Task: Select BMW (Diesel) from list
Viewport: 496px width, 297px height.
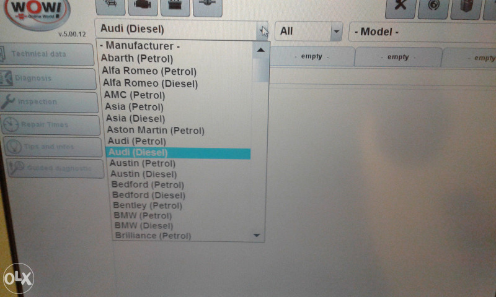Action: pos(144,226)
